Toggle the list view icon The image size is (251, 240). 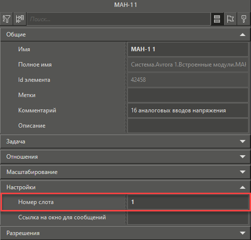tap(217, 19)
